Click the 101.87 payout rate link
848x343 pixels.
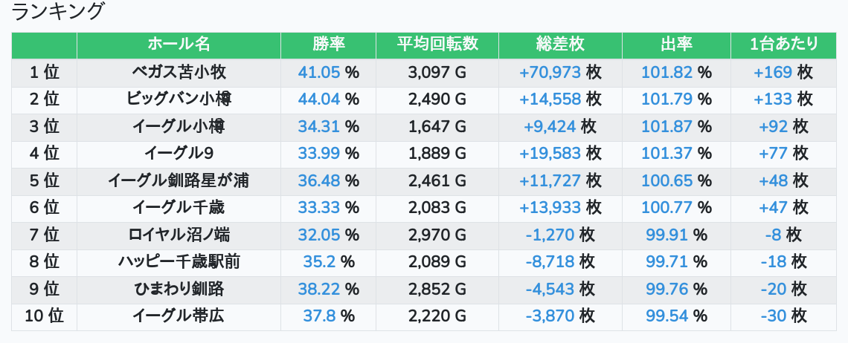(x=667, y=126)
